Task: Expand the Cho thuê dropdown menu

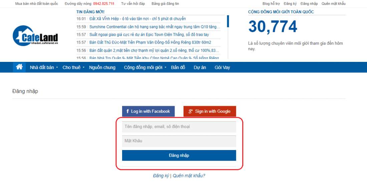Action: [73, 68]
